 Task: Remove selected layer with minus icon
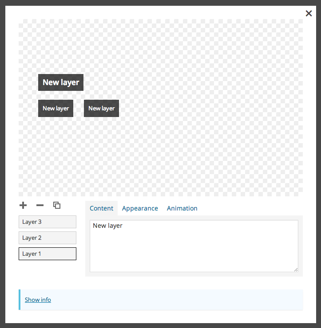(x=40, y=205)
